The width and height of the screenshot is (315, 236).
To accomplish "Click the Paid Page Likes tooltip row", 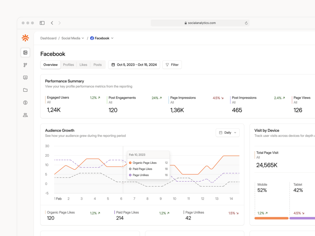I will [149, 169].
